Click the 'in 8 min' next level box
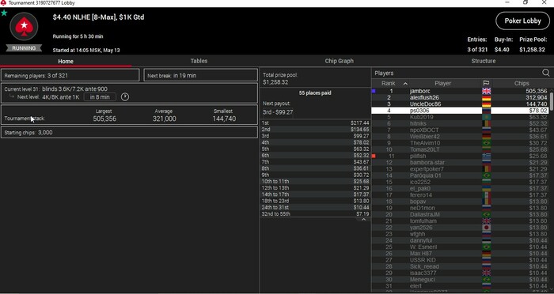554x294 pixels. pos(100,97)
